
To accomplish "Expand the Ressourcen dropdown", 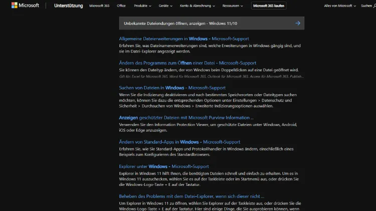I will pos(232,5).
